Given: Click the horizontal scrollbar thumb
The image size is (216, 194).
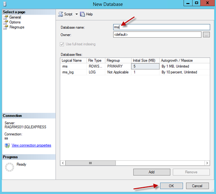Looking at the screenshot, I should point(90,163).
